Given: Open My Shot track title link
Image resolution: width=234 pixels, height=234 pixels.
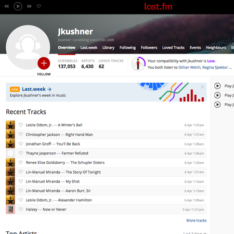Looking at the screenshot, I should [72, 181].
